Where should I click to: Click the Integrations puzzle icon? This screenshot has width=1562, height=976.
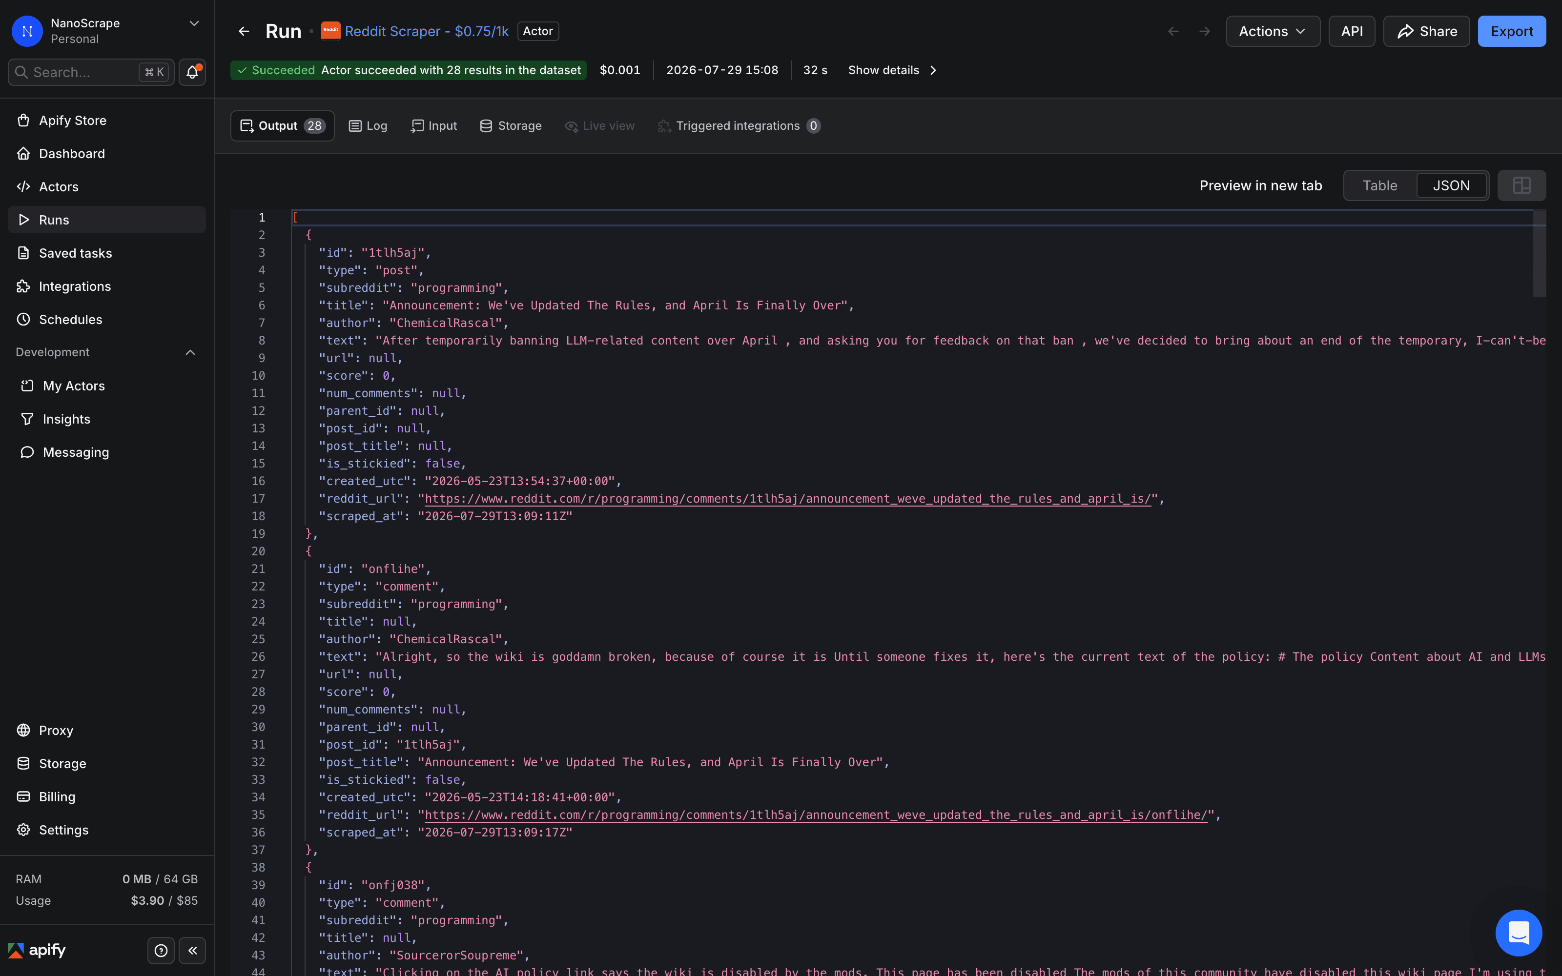[x=23, y=286]
